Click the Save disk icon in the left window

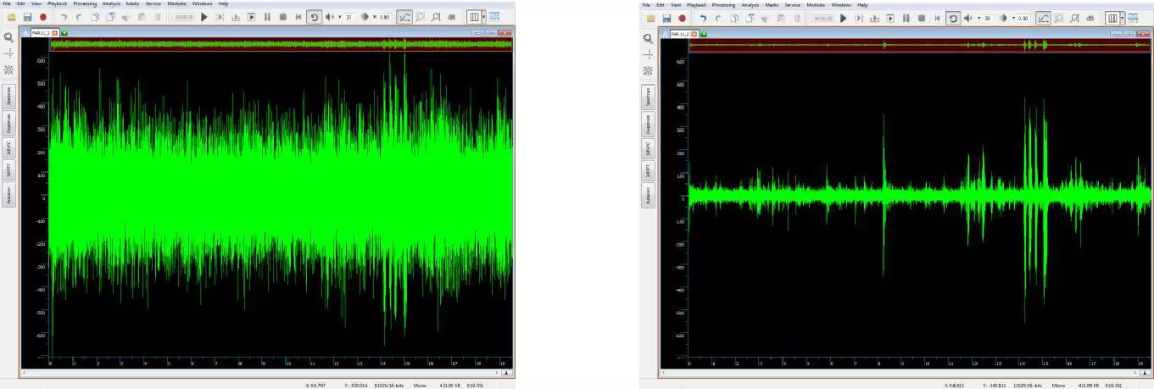(x=27, y=17)
